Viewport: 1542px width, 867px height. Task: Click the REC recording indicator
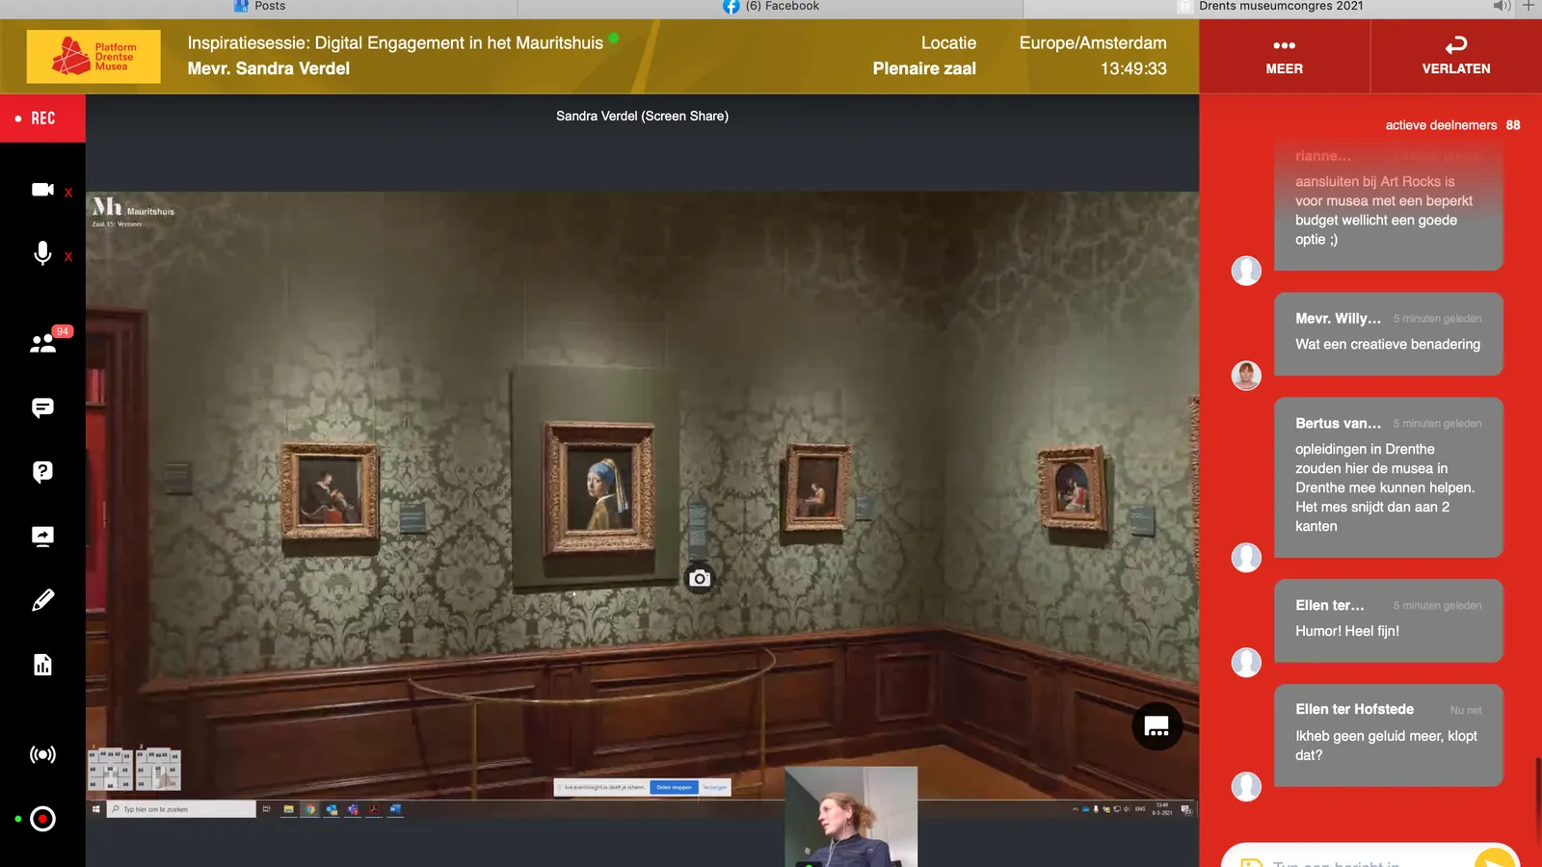(37, 118)
